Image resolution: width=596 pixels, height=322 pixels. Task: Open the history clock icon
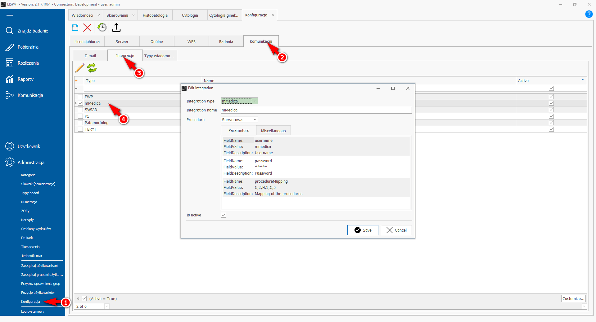click(102, 28)
